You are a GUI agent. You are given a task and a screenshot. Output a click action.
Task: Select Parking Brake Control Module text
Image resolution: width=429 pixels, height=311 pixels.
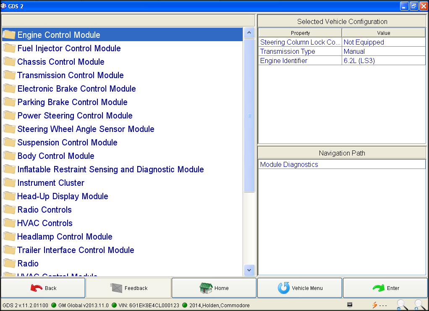tap(73, 102)
